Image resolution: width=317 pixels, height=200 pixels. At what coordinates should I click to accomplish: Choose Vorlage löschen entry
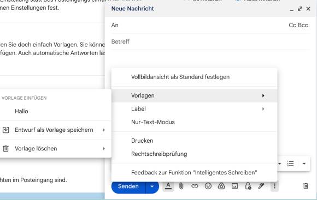[x=55, y=149]
